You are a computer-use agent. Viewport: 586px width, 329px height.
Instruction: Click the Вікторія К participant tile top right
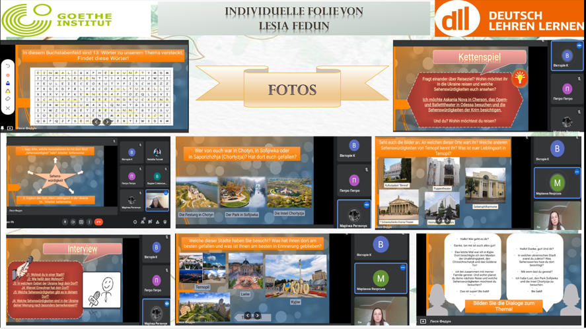tap(566, 57)
